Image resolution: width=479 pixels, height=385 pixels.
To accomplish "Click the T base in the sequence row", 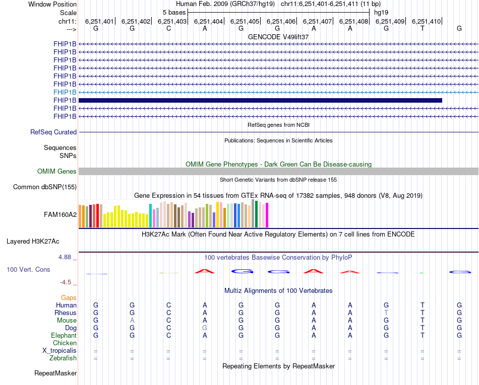I will pos(423,28).
